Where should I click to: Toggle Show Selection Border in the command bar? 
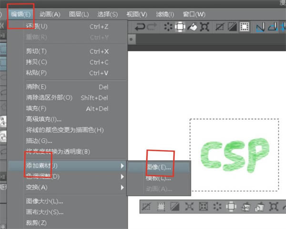click(x=245, y=27)
